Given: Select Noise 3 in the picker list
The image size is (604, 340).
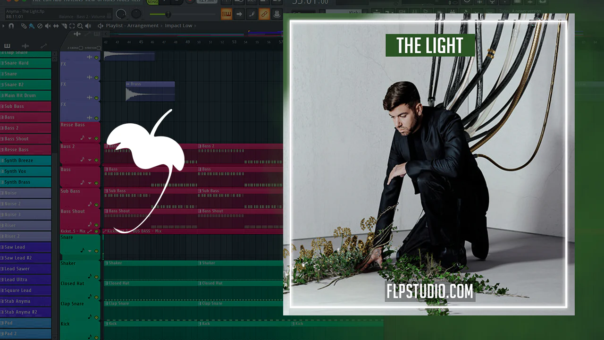Looking at the screenshot, I should (25, 214).
